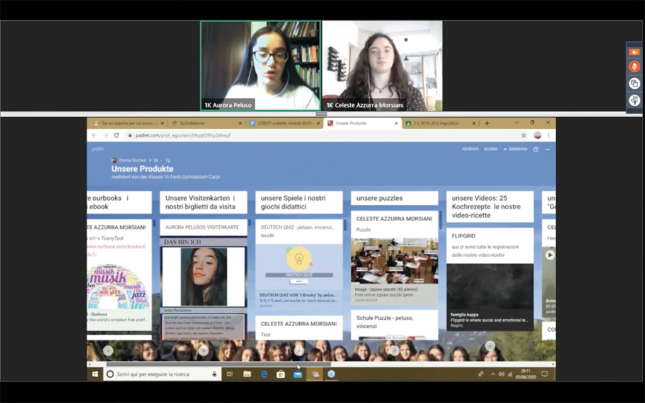Screen dimensions: 645x403
Task: Click the 'Unsere Produkte' board title
Action: 142,169
